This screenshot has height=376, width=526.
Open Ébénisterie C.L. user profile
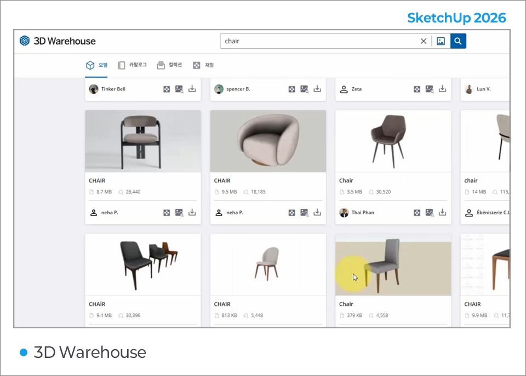pos(488,213)
